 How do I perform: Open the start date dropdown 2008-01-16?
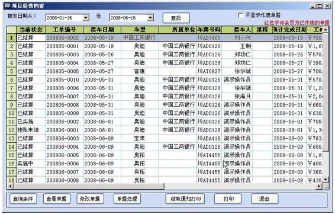(x=86, y=18)
